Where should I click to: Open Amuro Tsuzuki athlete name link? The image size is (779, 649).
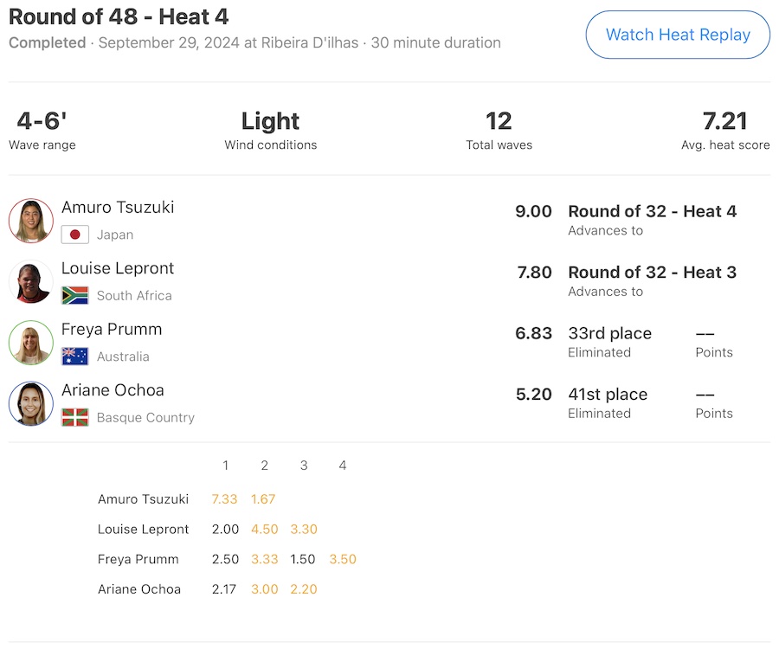[118, 208]
